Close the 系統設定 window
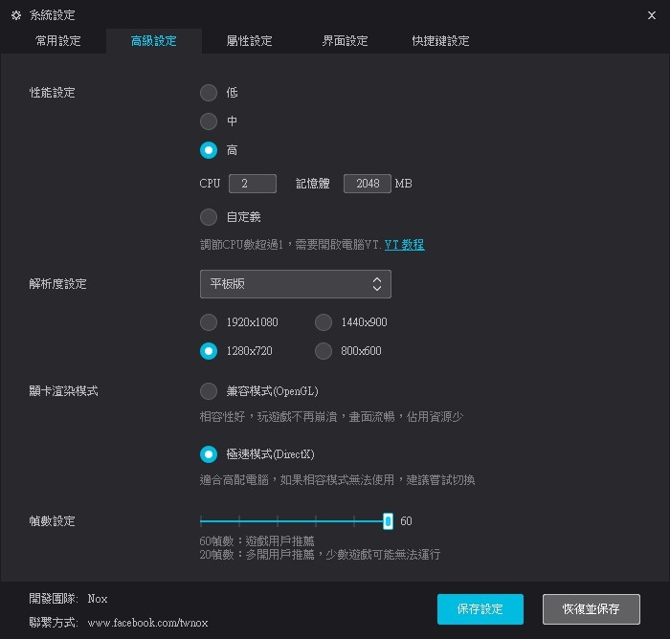This screenshot has width=670, height=639. pyautogui.click(x=652, y=15)
